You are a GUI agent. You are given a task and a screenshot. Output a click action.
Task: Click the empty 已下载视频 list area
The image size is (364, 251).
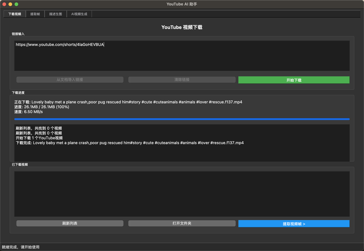[x=182, y=194]
